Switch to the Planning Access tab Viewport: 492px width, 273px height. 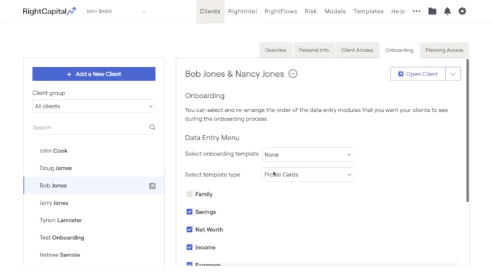pos(444,50)
